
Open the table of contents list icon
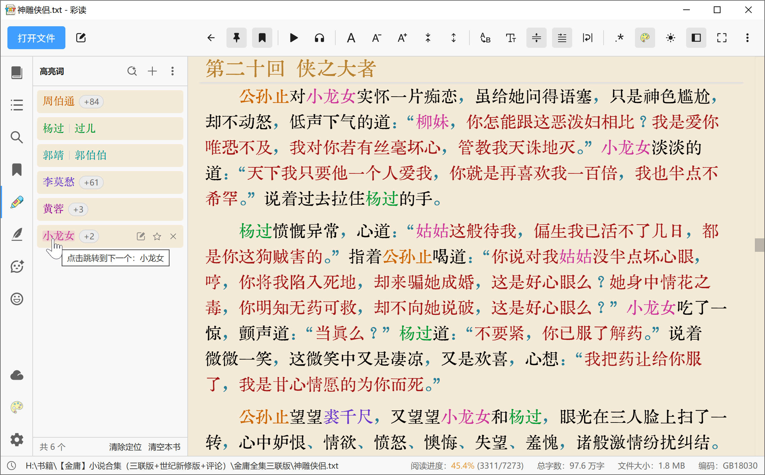coord(17,105)
